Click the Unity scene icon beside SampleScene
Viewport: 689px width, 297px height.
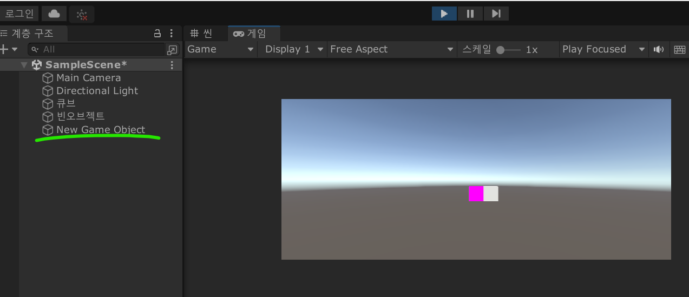pos(37,65)
